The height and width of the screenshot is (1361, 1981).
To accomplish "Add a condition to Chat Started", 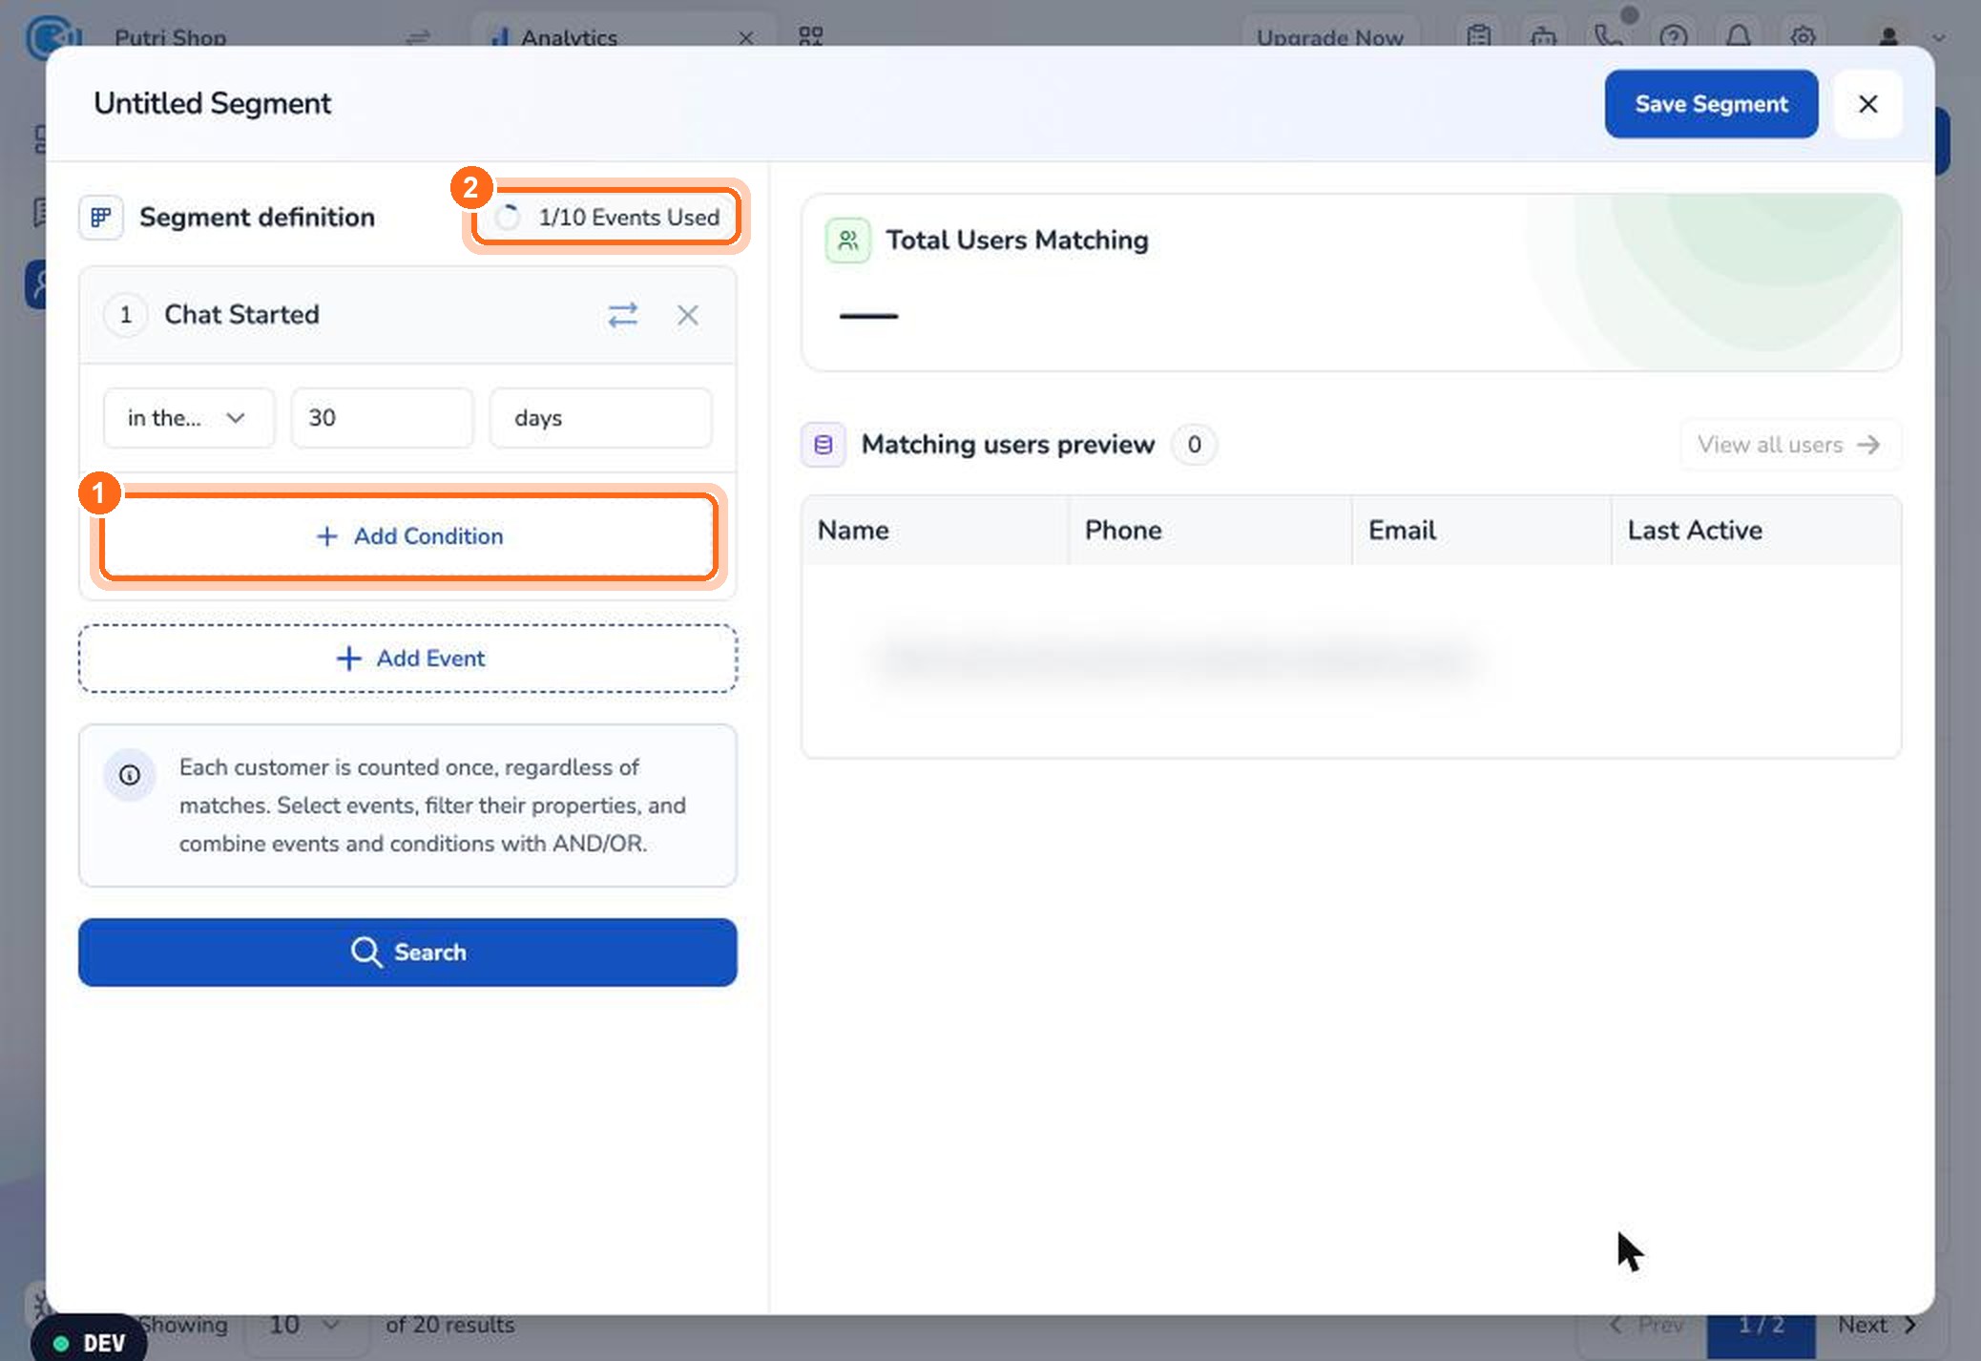I will click(x=408, y=536).
